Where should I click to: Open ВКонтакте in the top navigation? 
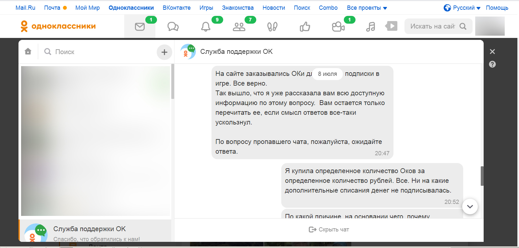point(177,8)
